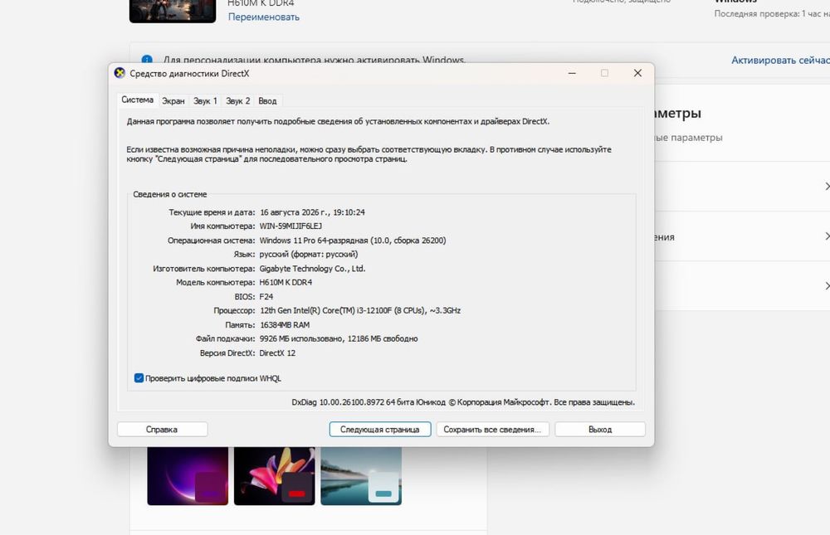Image resolution: width=830 pixels, height=535 pixels.
Task: Click the Переименовать link in Settings window
Action: (x=264, y=17)
